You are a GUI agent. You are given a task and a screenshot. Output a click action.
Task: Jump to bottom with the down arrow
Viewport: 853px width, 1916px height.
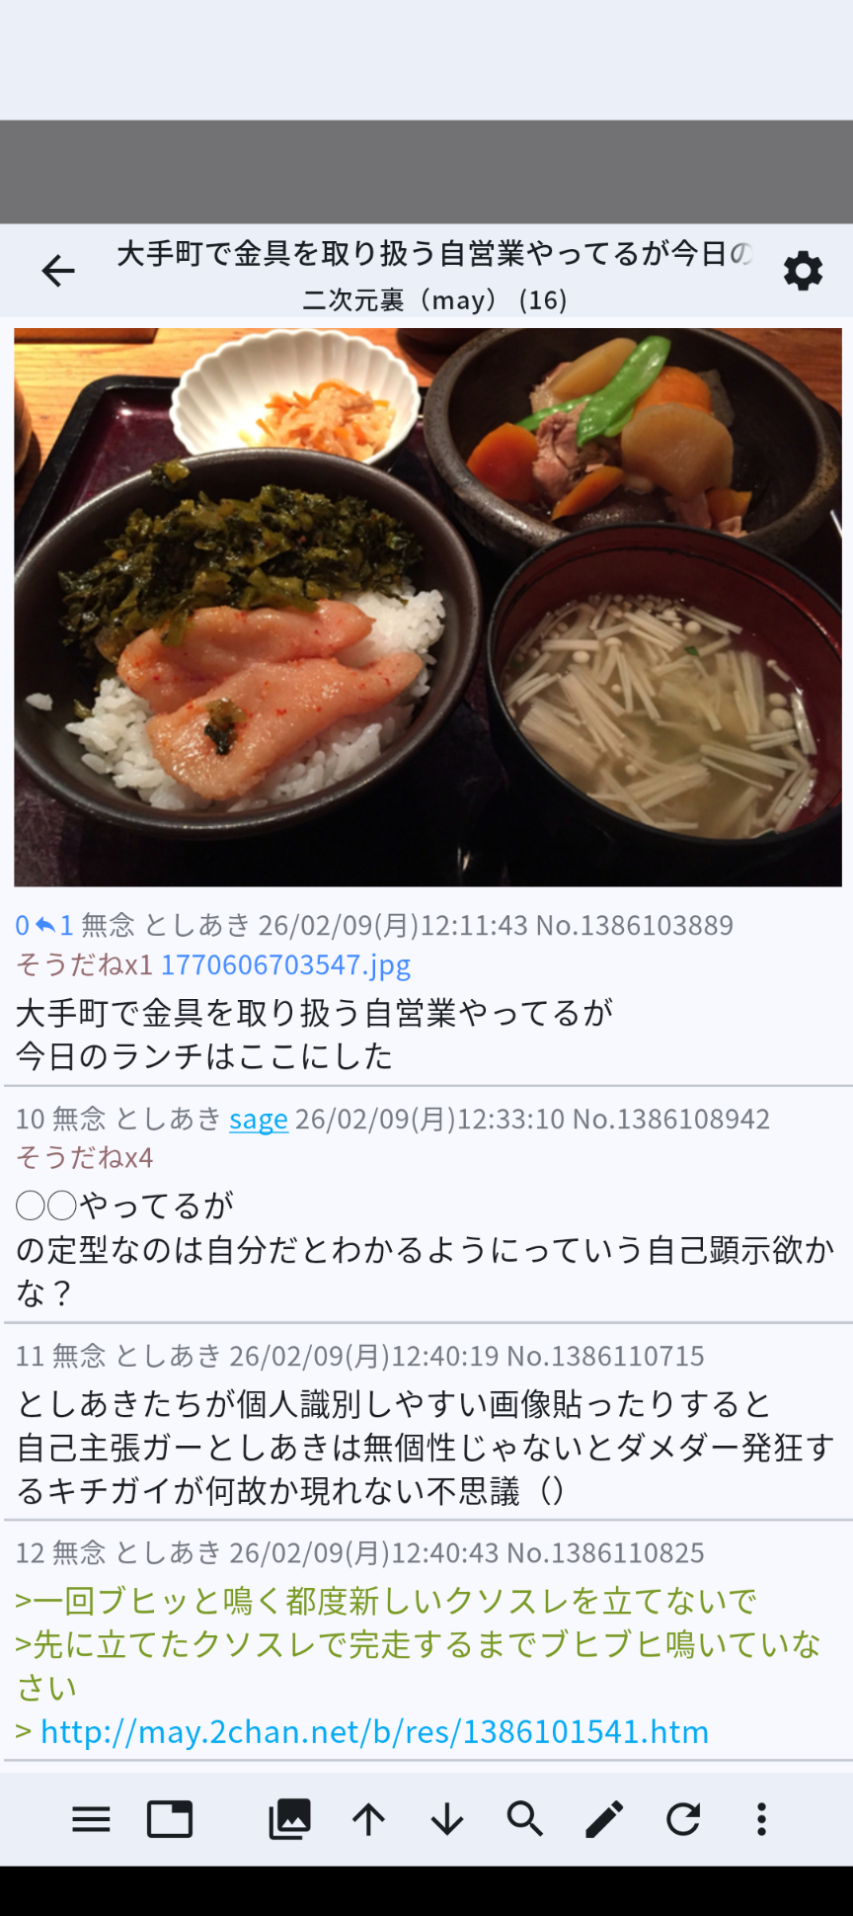point(447,1819)
